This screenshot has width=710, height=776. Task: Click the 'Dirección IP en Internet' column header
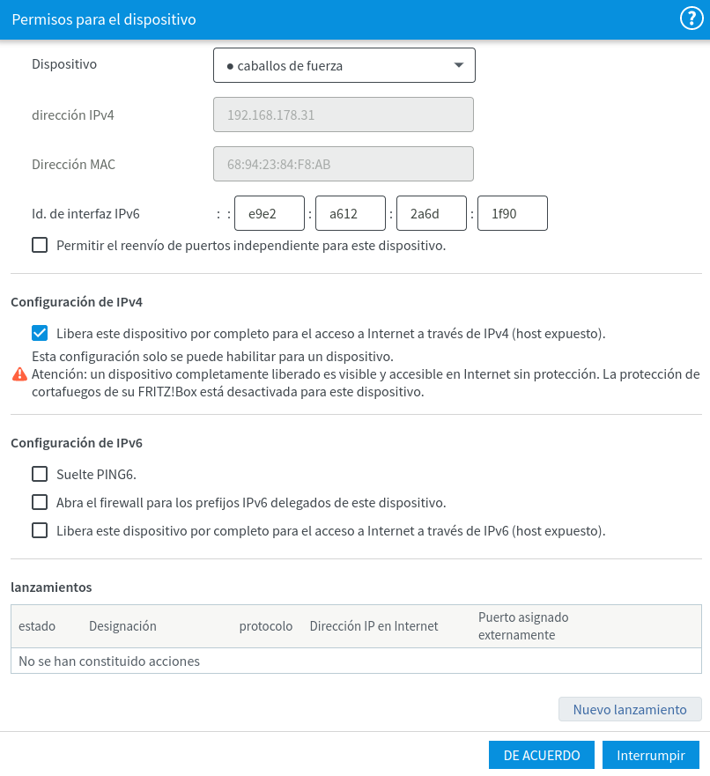point(374,626)
